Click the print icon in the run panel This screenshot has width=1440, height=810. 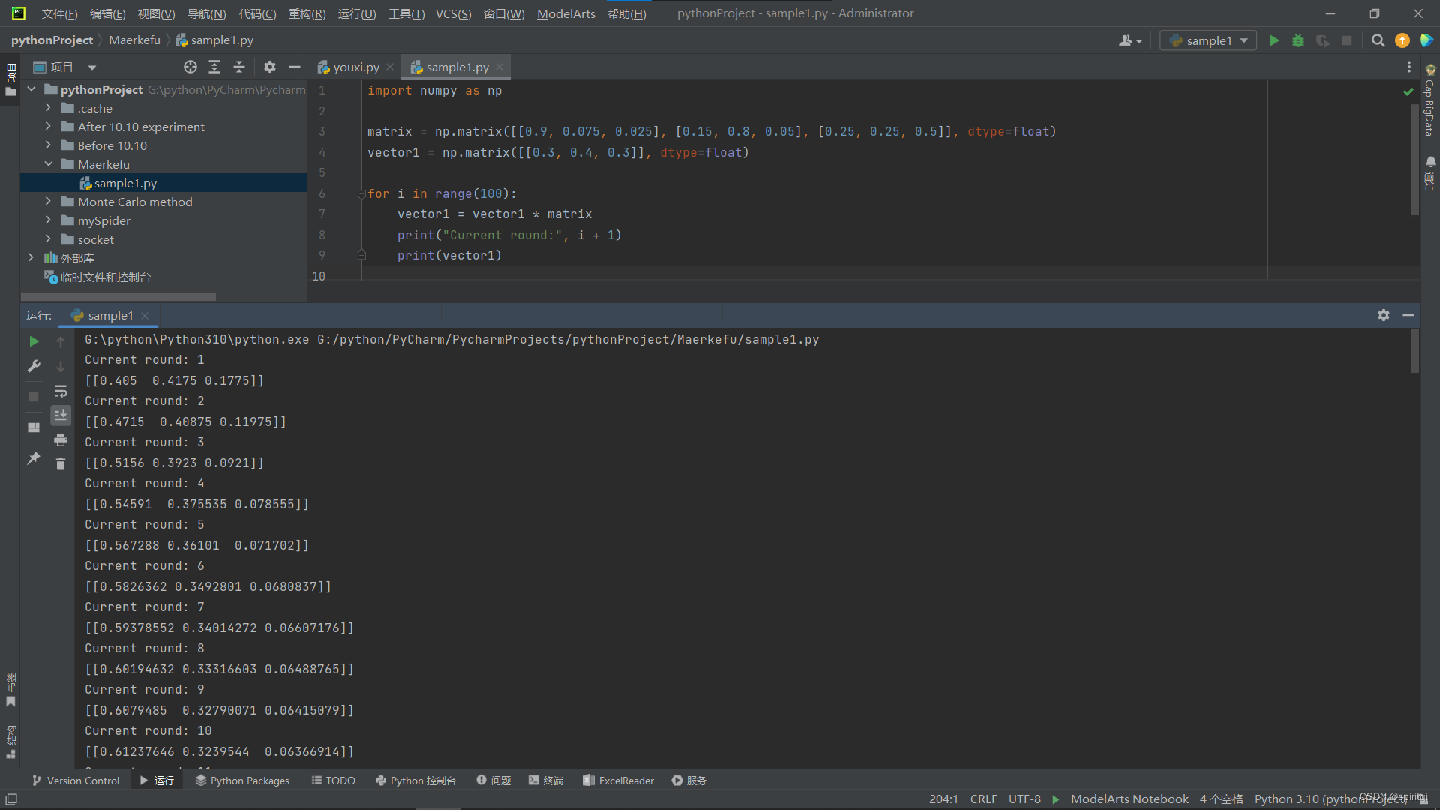(x=61, y=440)
